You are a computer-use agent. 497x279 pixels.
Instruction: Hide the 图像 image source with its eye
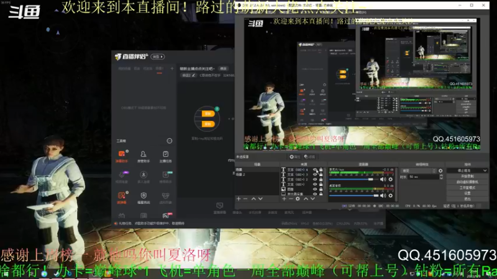[x=315, y=189]
